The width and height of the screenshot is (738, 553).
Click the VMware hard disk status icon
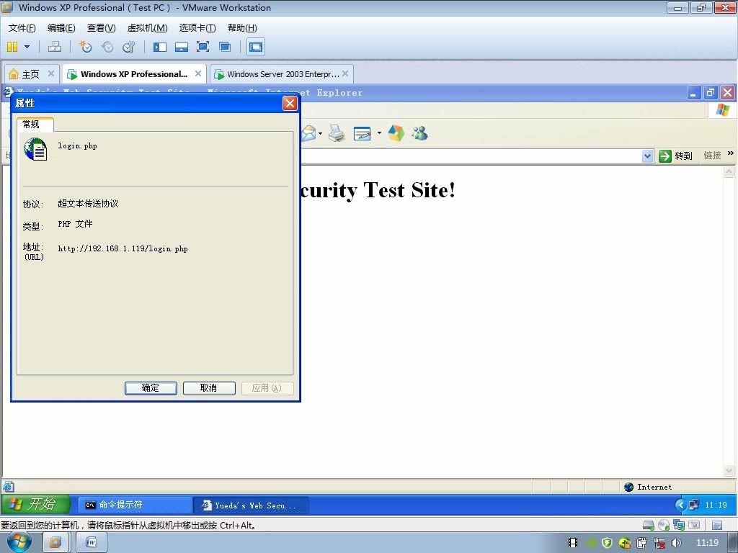coord(649,525)
